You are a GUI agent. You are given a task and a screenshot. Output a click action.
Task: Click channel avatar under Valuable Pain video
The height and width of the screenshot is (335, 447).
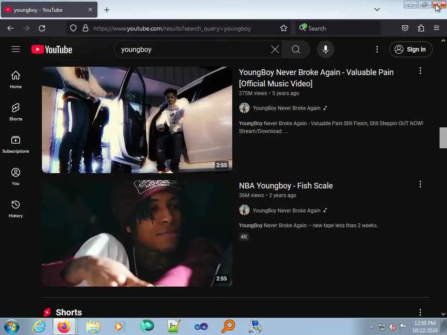coord(244,108)
